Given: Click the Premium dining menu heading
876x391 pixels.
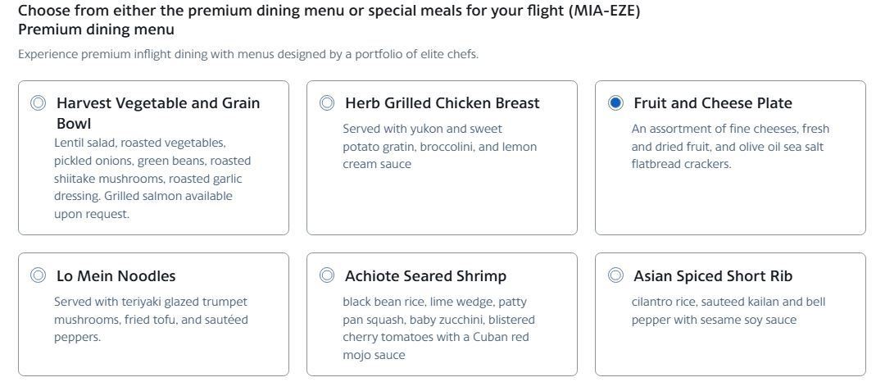Looking at the screenshot, I should click(x=96, y=30).
